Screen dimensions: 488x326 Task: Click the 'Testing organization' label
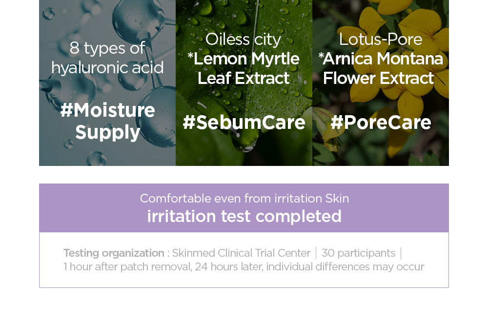tap(114, 253)
